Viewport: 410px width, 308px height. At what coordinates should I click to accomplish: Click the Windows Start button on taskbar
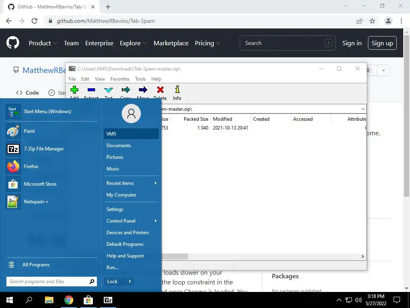tap(10, 300)
